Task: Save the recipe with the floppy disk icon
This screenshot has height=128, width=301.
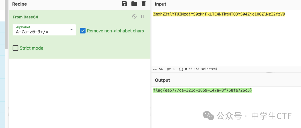Action: pos(125,4)
